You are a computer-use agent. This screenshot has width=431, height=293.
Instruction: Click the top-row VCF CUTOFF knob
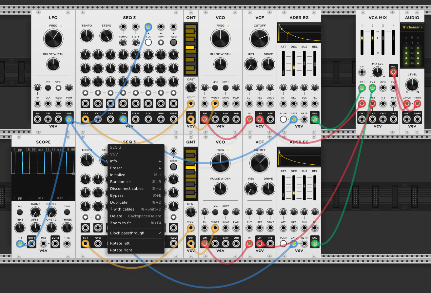click(260, 38)
